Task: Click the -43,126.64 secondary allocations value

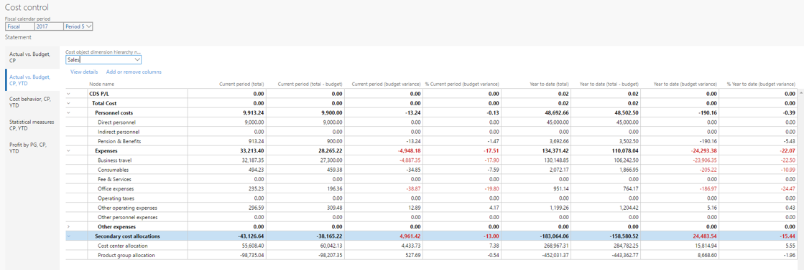Action: click(250, 236)
